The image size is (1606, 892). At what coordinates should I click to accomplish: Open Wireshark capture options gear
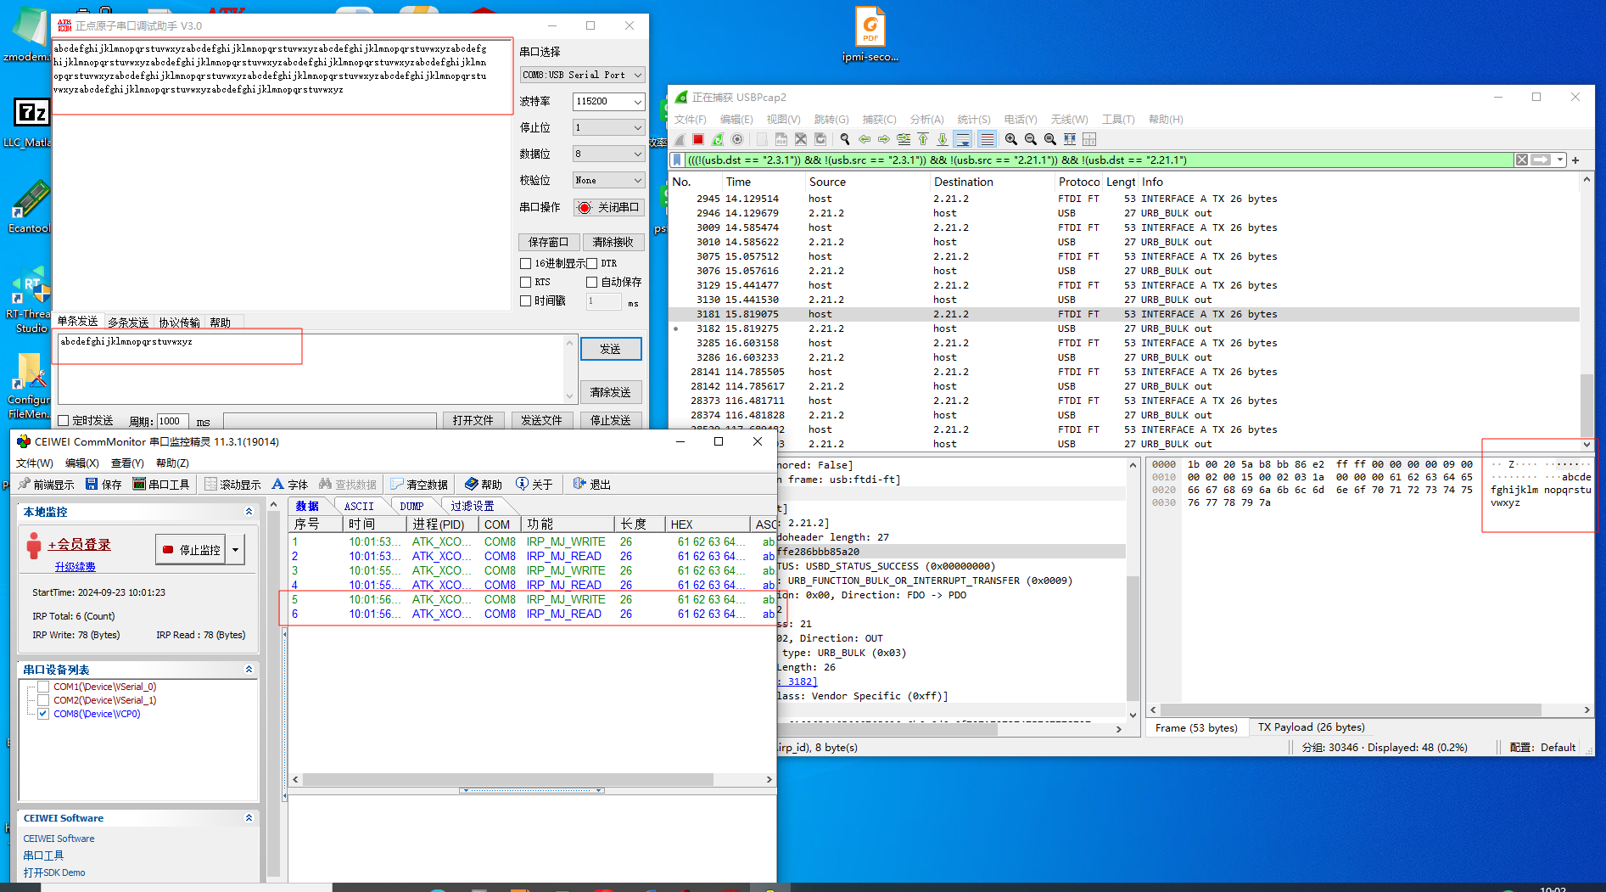pos(737,139)
